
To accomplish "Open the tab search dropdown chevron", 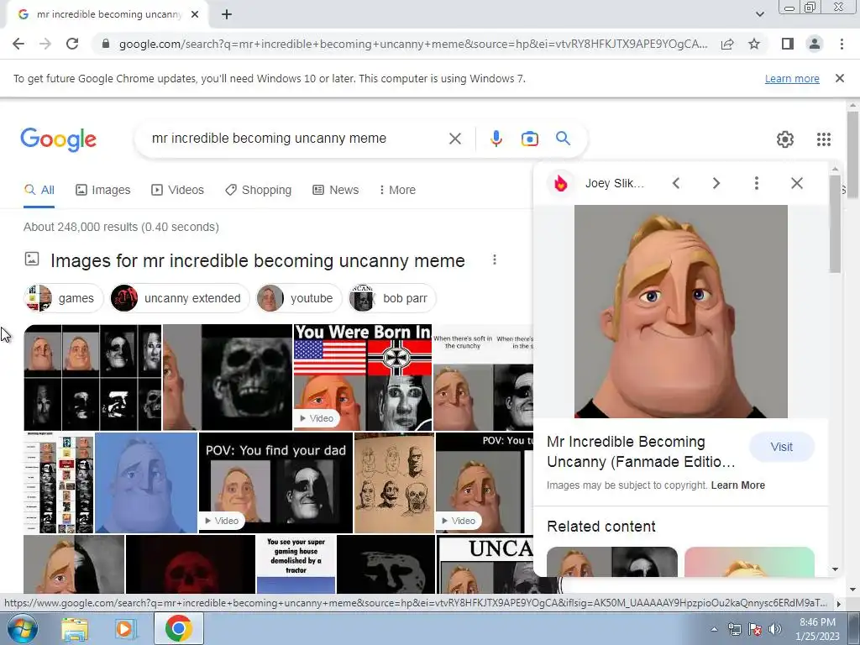I will click(x=759, y=14).
